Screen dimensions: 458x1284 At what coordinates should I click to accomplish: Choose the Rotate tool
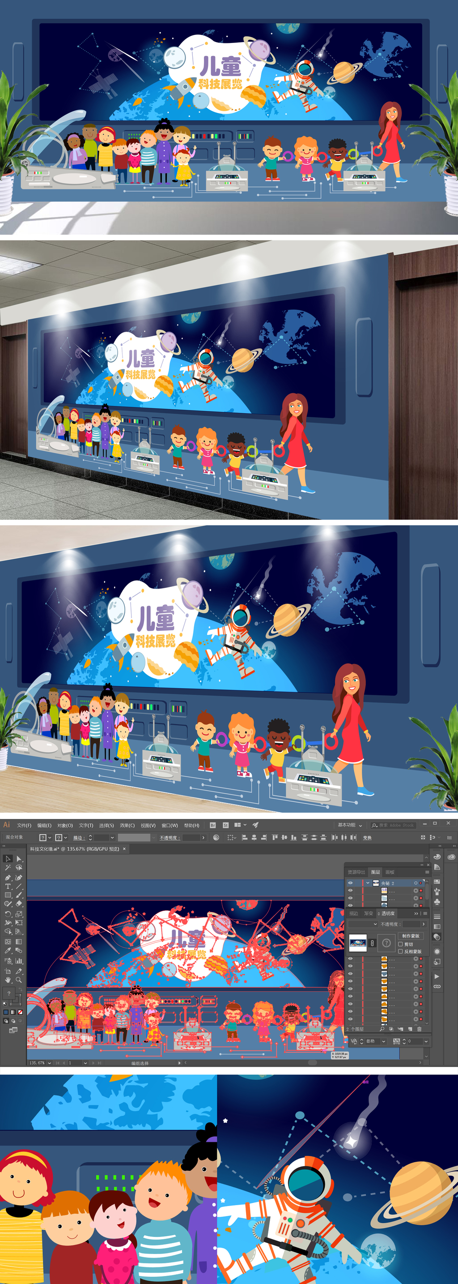tap(8, 914)
